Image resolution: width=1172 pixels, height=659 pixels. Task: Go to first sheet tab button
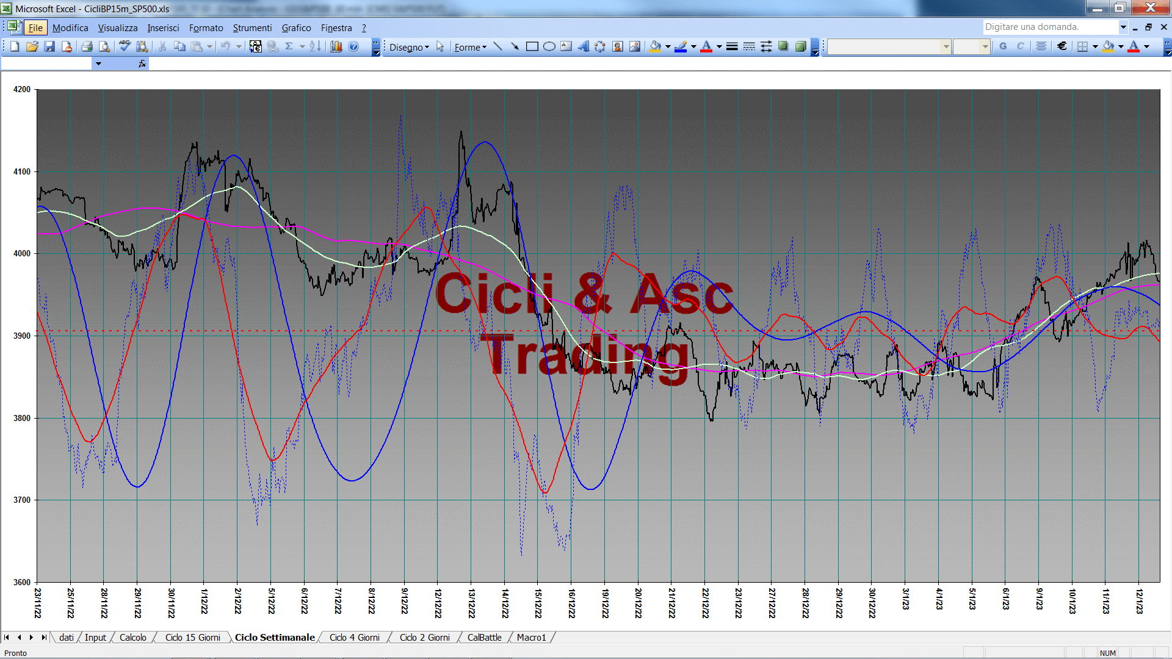tap(7, 638)
